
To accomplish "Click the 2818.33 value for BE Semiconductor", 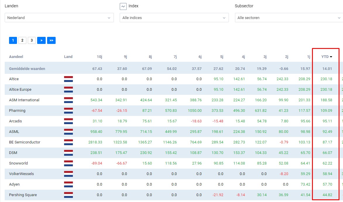I will [x=95, y=142].
